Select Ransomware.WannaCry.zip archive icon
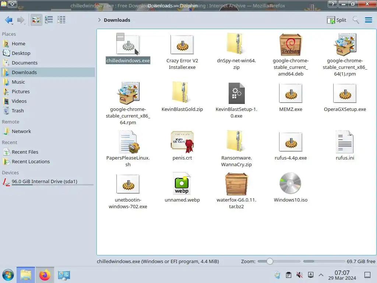 236,141
